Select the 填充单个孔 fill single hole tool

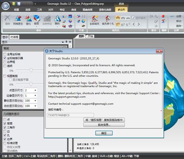pos(108,20)
